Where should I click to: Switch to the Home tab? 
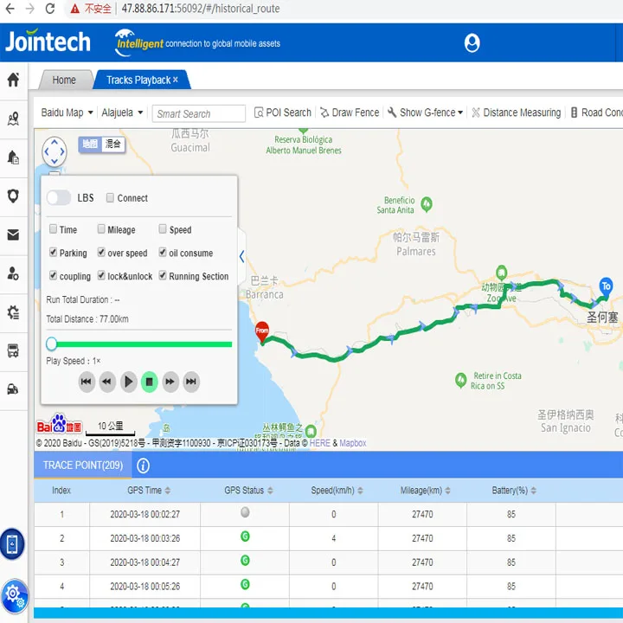[x=64, y=80]
